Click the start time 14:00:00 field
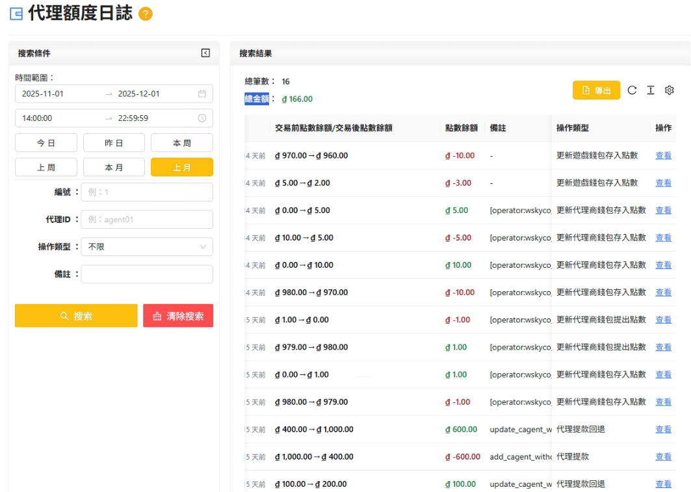The height and width of the screenshot is (492, 691). [59, 118]
